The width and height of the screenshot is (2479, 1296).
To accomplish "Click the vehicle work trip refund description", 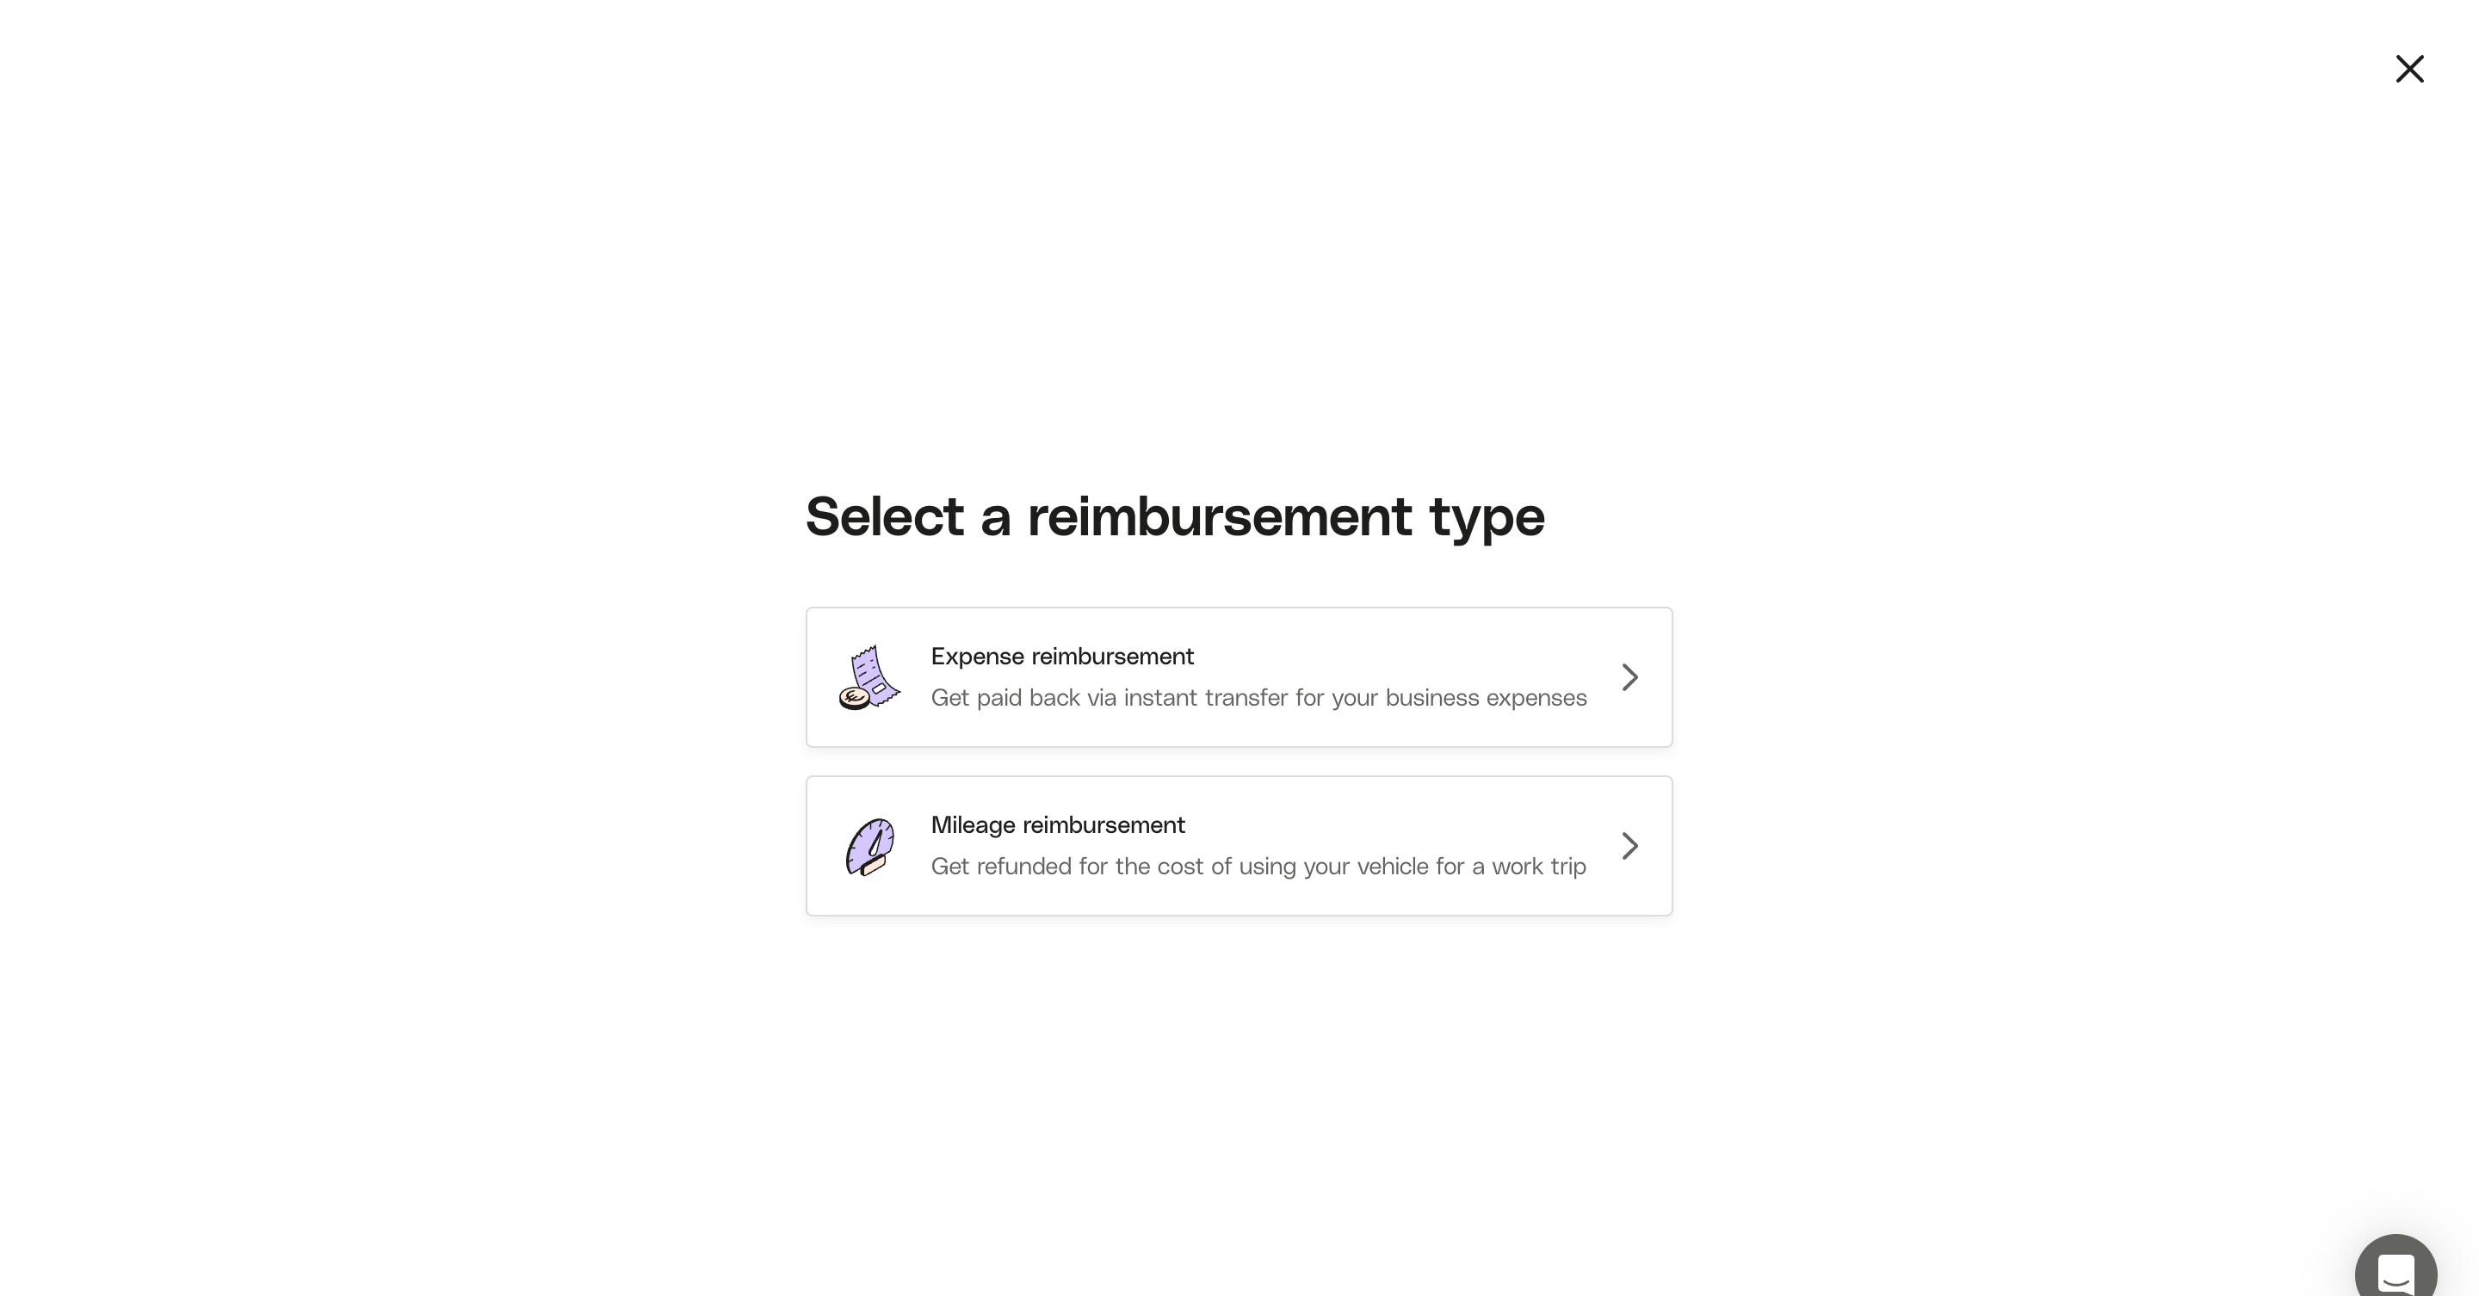I will [1258, 866].
